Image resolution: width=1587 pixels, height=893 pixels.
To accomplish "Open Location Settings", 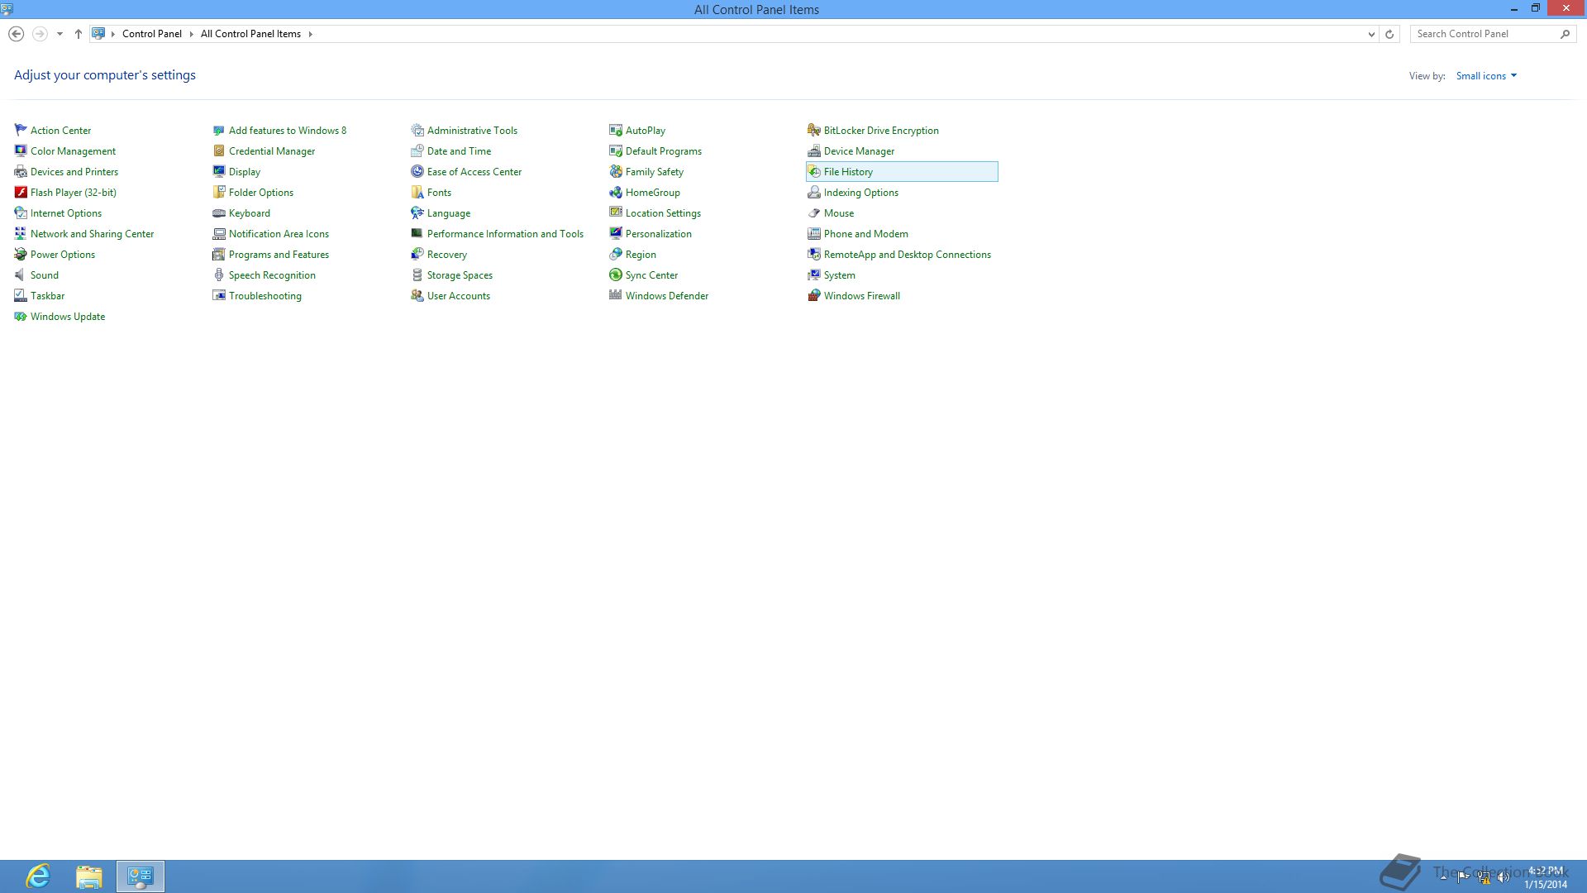I will tap(663, 213).
